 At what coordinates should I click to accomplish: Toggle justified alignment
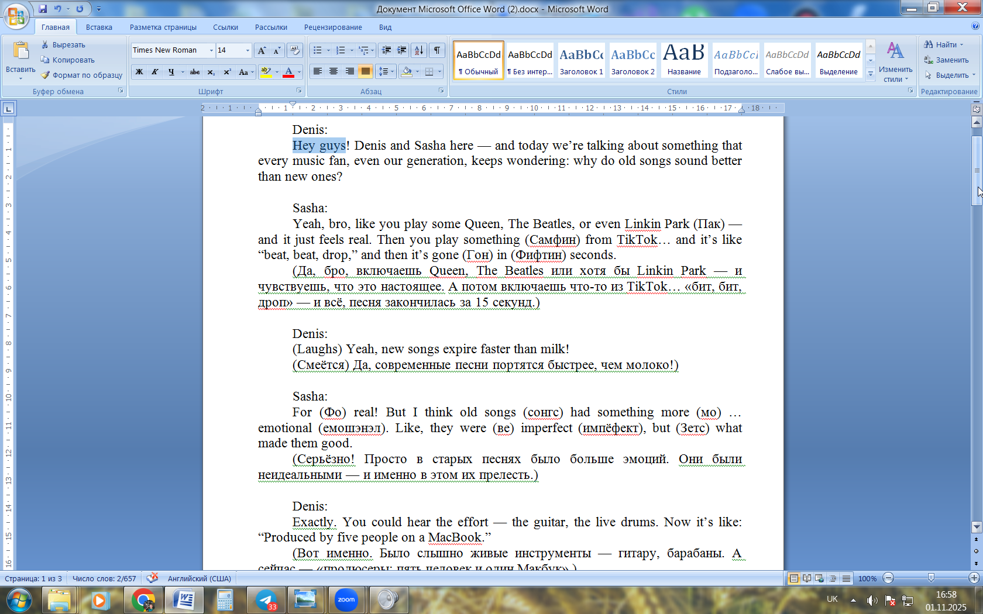366,72
